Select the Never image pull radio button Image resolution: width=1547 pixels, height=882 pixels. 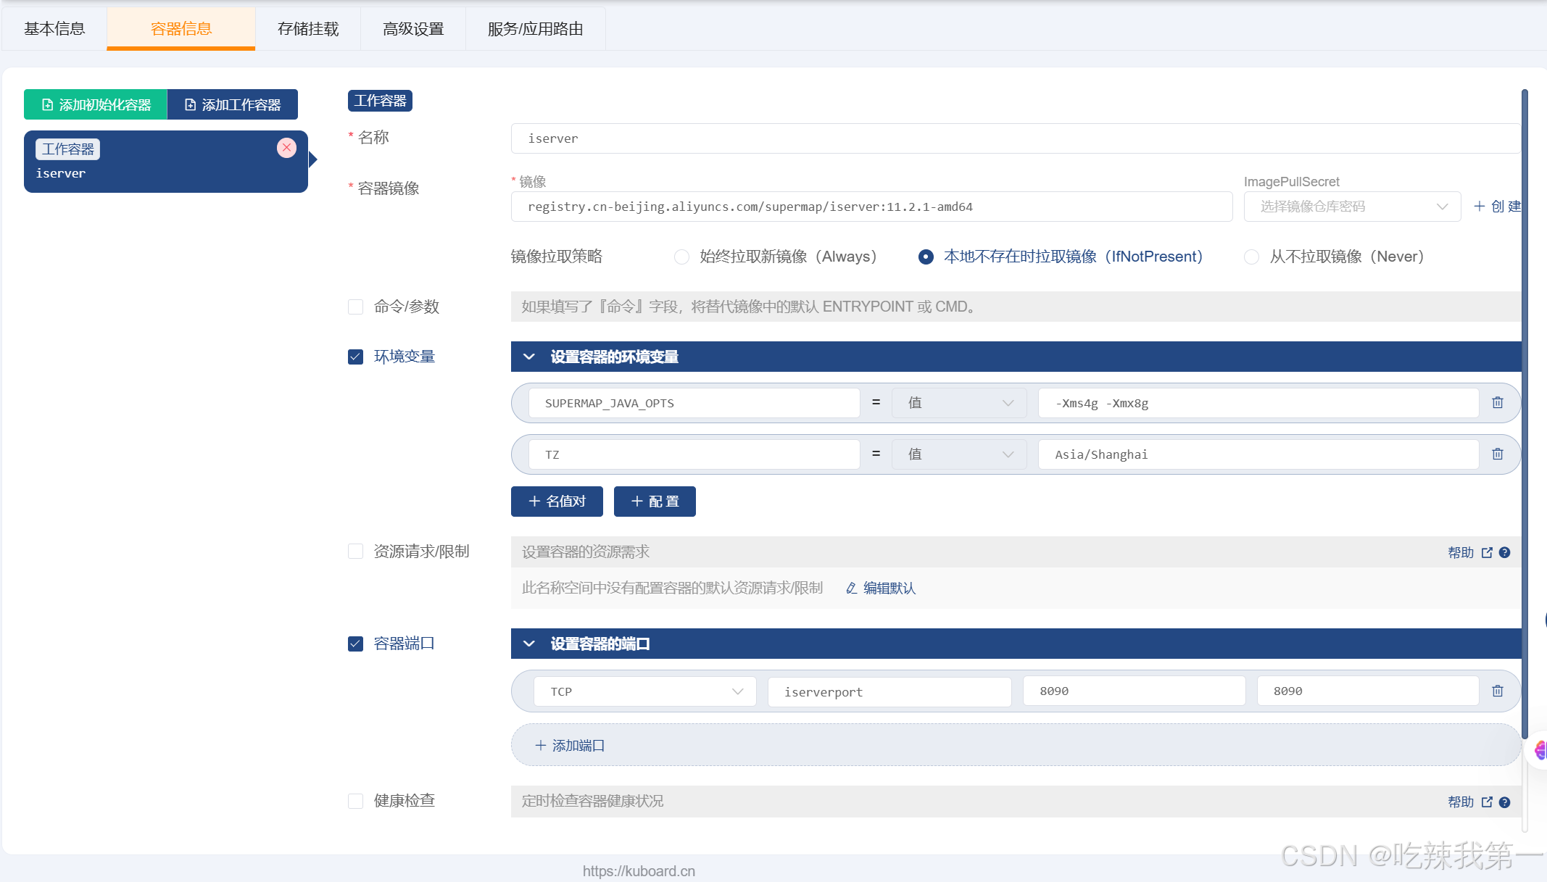coord(1251,257)
